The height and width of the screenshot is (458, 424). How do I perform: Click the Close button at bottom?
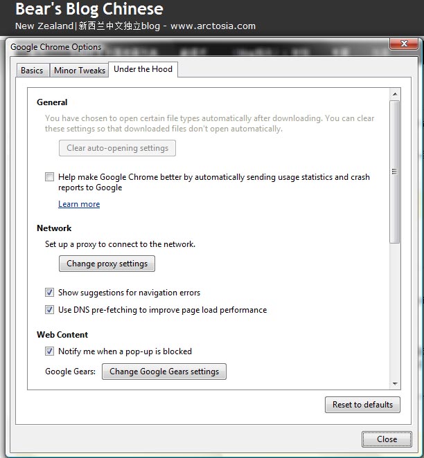click(387, 439)
